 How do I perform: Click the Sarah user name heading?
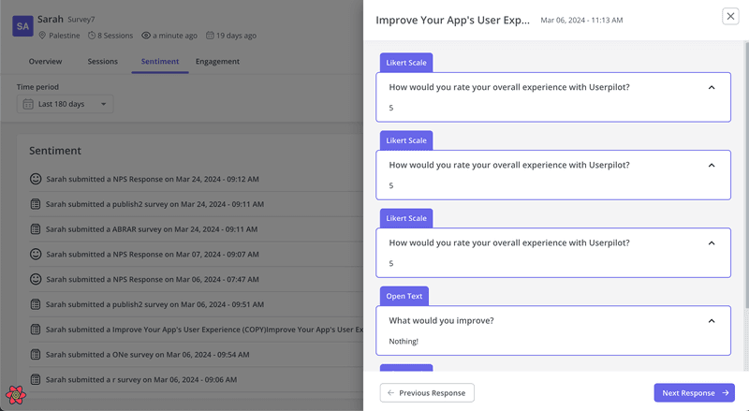pos(51,19)
